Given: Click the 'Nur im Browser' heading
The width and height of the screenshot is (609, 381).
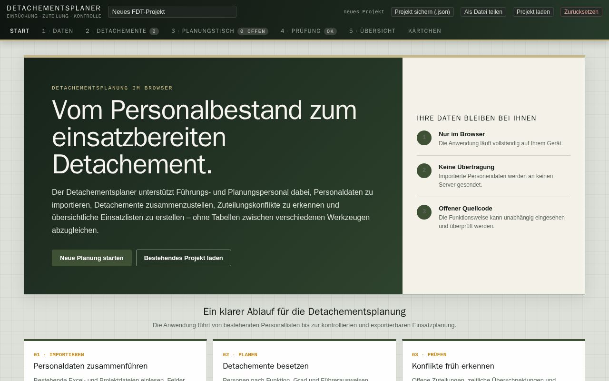Looking at the screenshot, I should (462, 134).
